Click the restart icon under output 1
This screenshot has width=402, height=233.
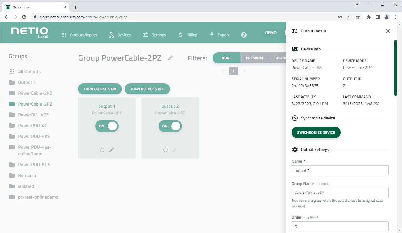pyautogui.click(x=102, y=150)
